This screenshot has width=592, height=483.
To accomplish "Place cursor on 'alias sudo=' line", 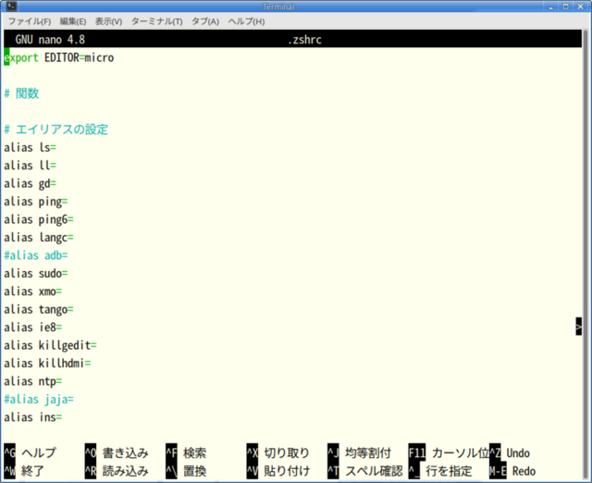I will pos(36,273).
